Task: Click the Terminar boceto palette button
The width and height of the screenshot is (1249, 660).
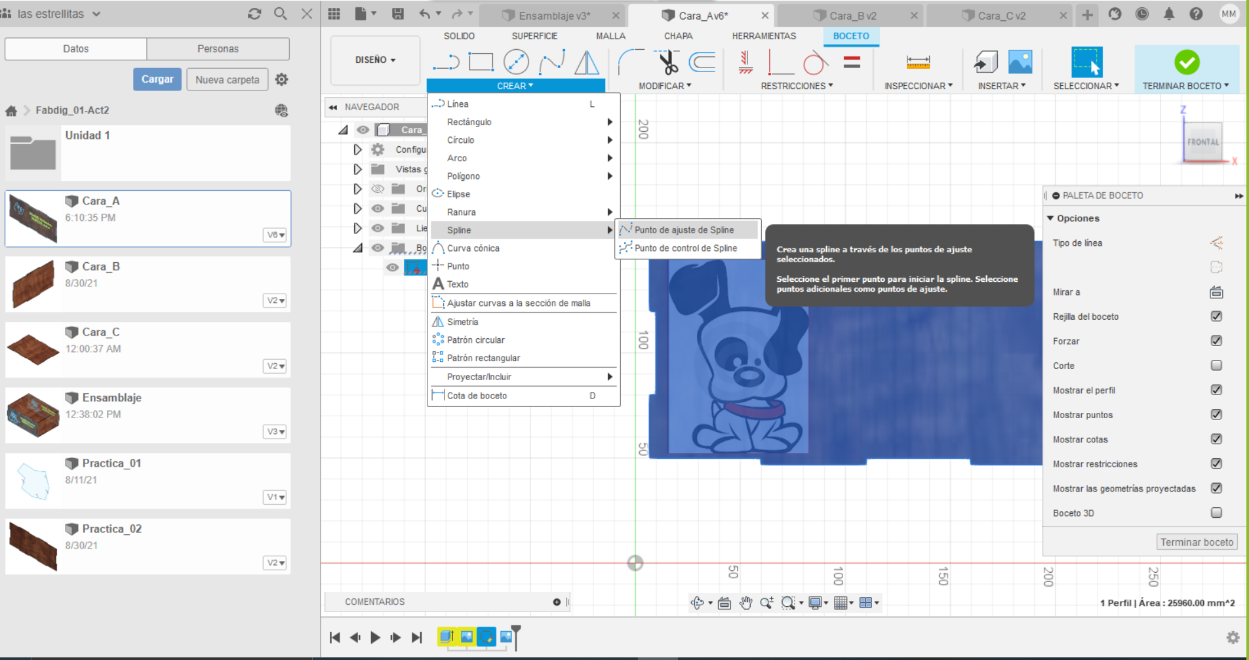Action: point(1197,542)
